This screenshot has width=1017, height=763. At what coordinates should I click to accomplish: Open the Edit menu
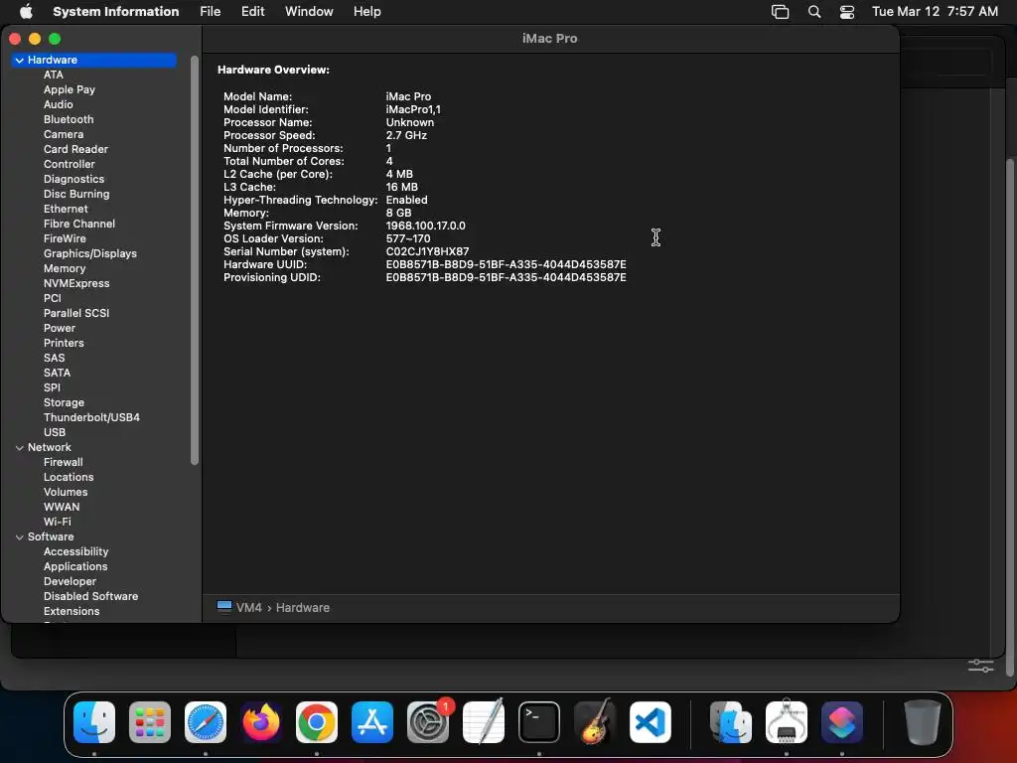click(x=253, y=12)
